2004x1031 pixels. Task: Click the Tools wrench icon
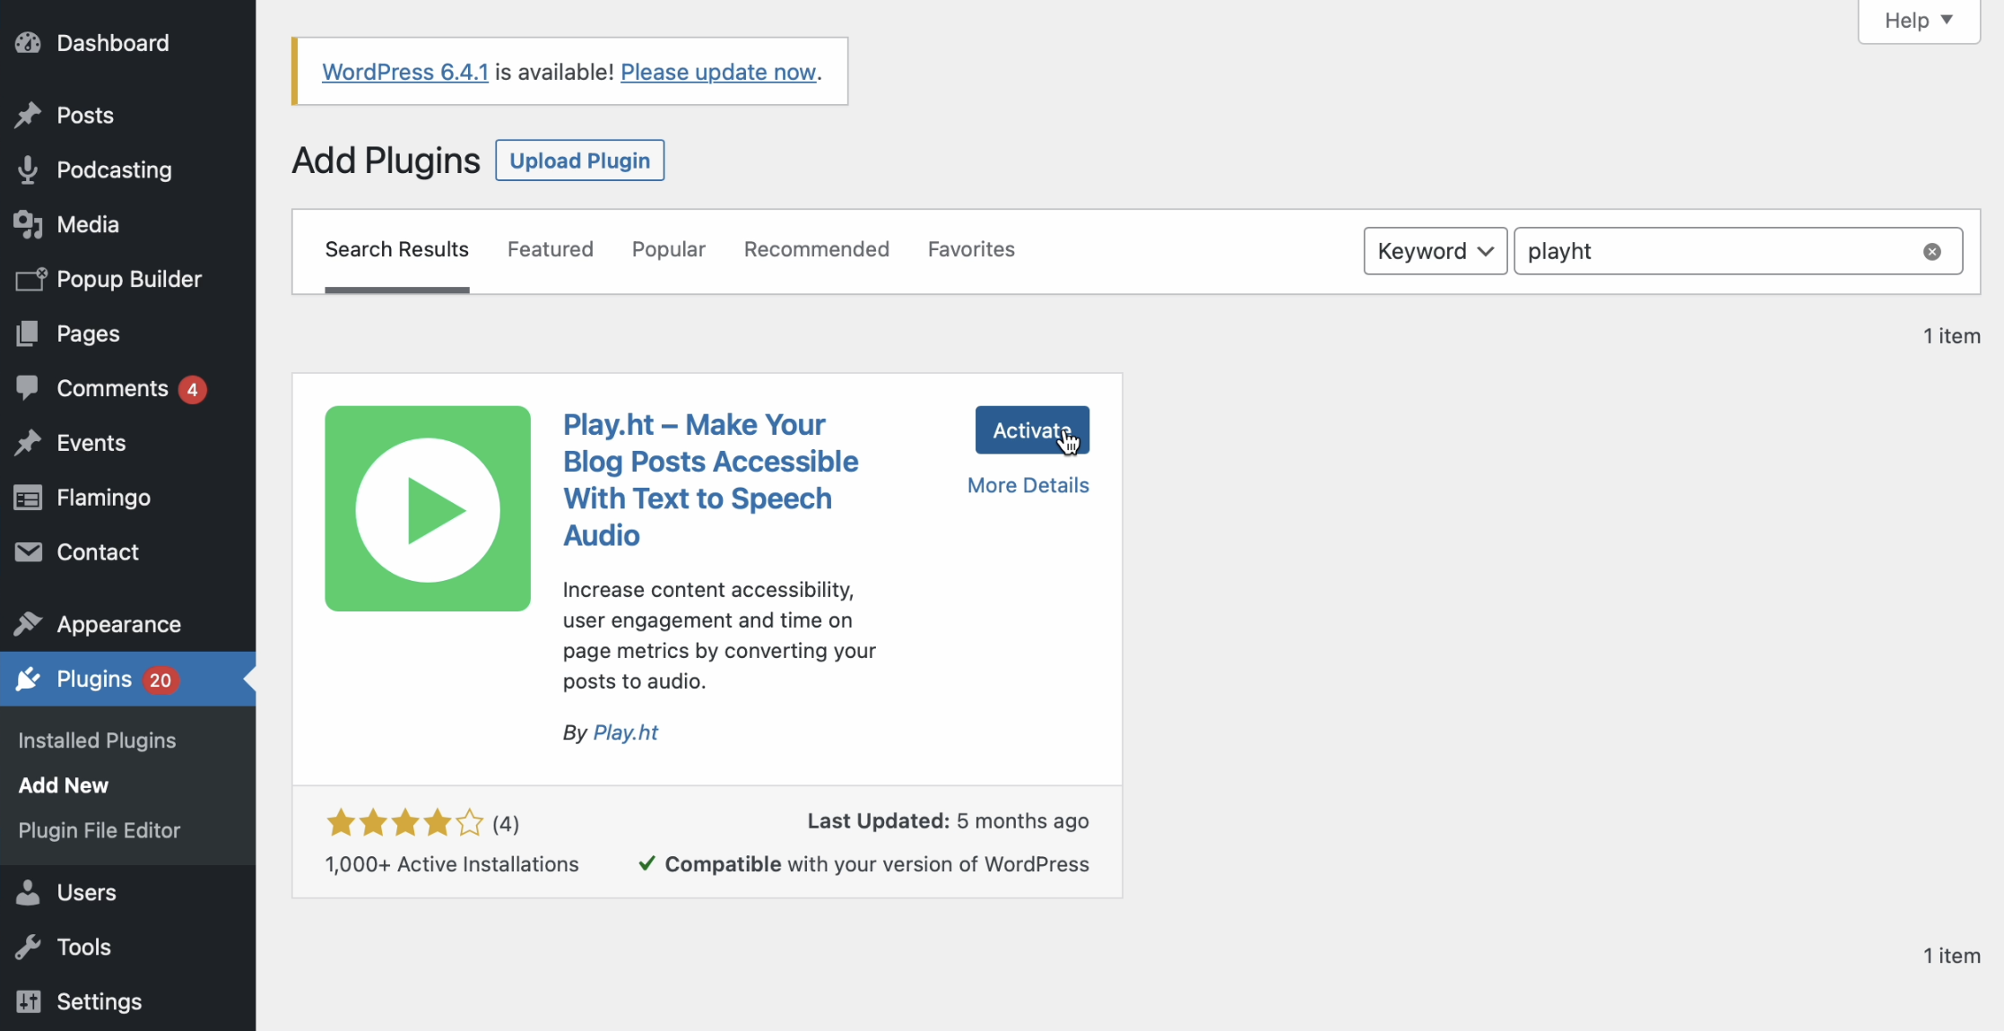coord(28,947)
